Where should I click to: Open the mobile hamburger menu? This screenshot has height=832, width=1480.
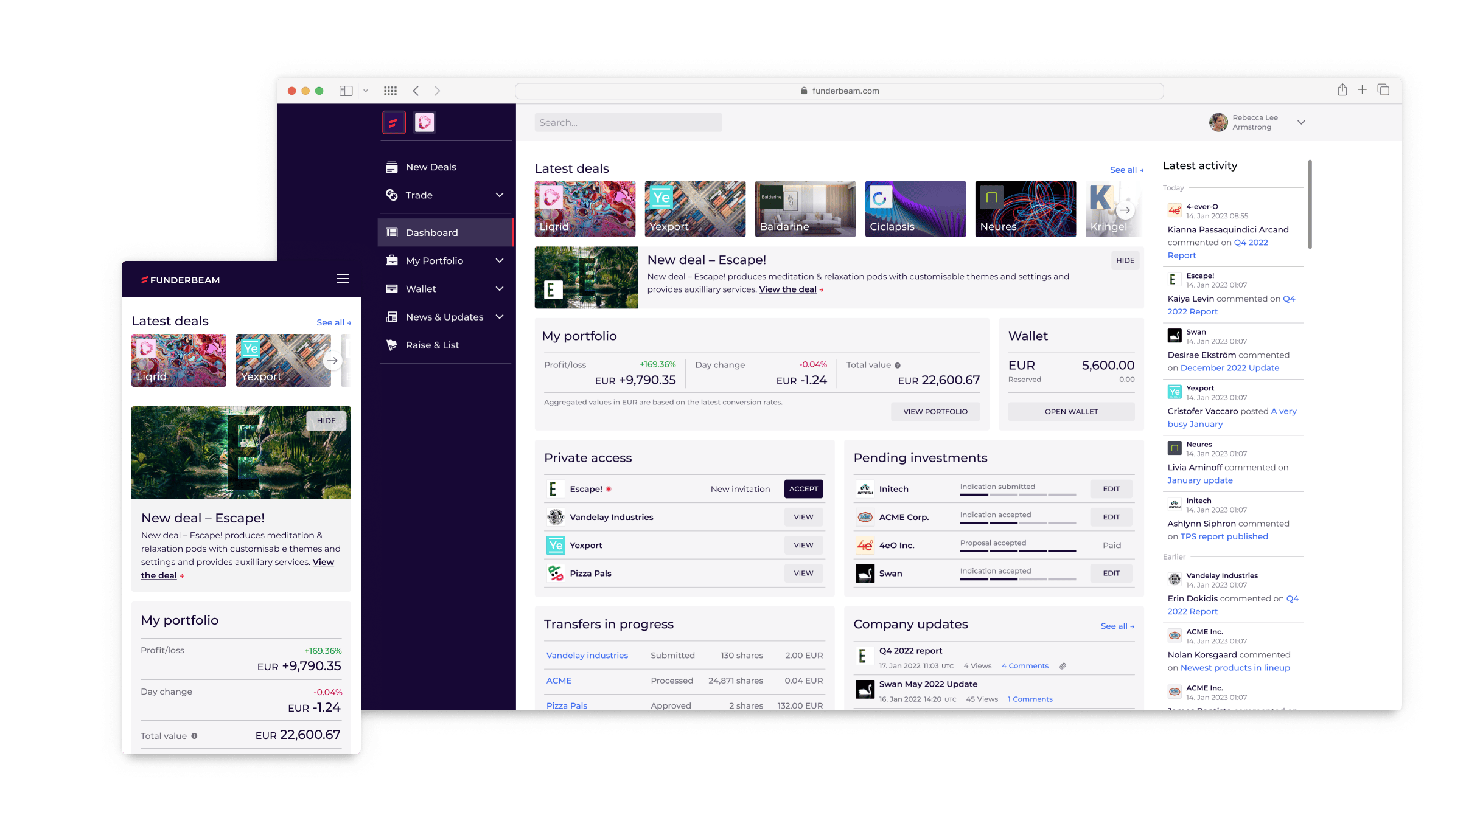pos(343,279)
